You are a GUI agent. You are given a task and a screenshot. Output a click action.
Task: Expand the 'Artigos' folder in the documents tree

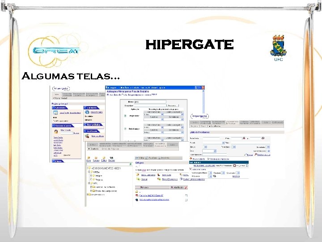click(91, 176)
